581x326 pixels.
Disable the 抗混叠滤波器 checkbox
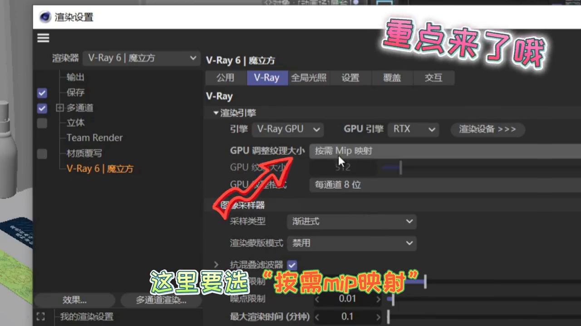pos(292,265)
